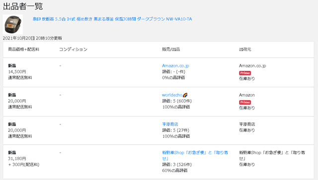The height and width of the screenshot is (180, 318).
Task: Click Prime badge in Amazon.co.jp row
Action: point(245,73)
